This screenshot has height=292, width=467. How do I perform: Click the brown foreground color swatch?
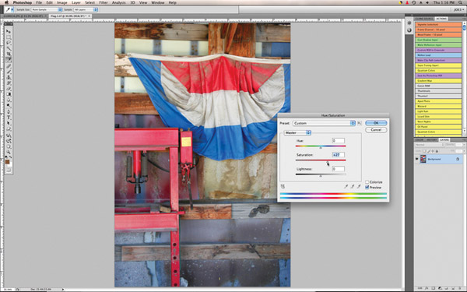[x=8, y=162]
